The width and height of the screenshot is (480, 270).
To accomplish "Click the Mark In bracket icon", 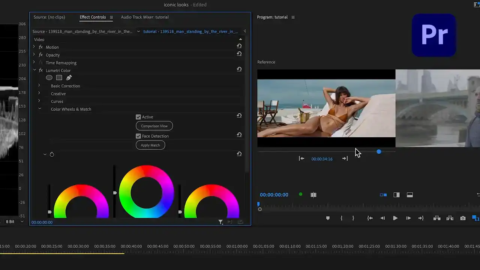I will point(341,218).
